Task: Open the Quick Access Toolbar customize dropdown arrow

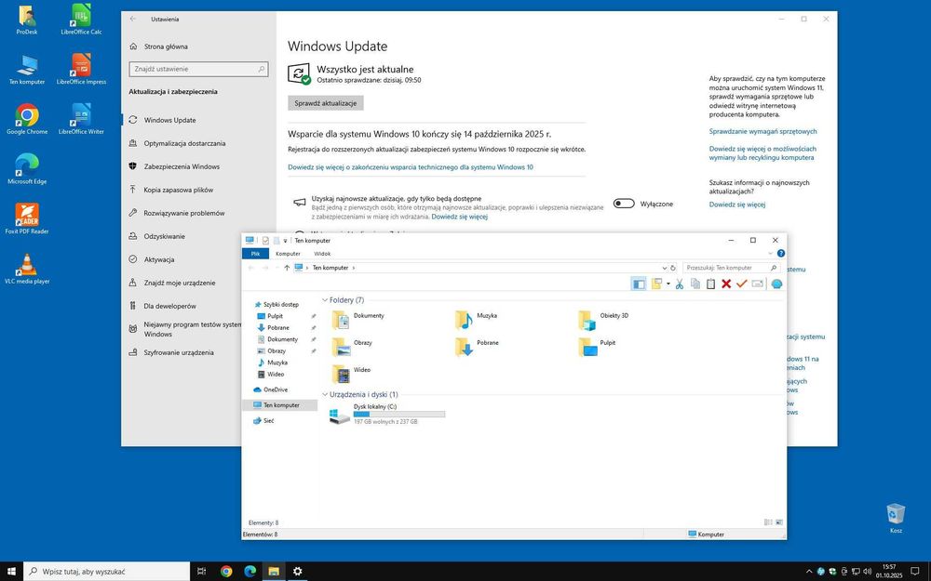Action: coord(285,241)
